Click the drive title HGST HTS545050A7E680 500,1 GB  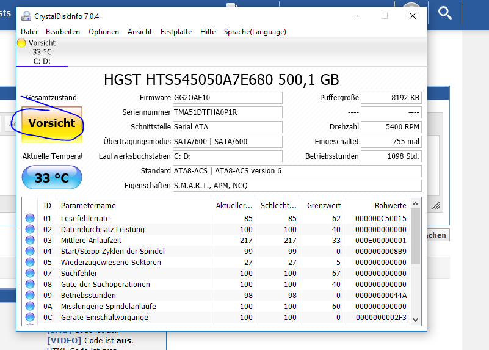click(222, 79)
